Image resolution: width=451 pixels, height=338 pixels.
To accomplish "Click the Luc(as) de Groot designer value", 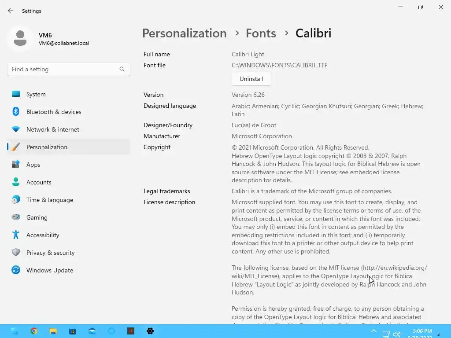I will [254, 125].
